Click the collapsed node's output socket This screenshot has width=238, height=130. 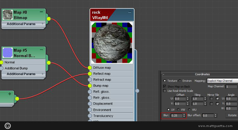[17, 99]
